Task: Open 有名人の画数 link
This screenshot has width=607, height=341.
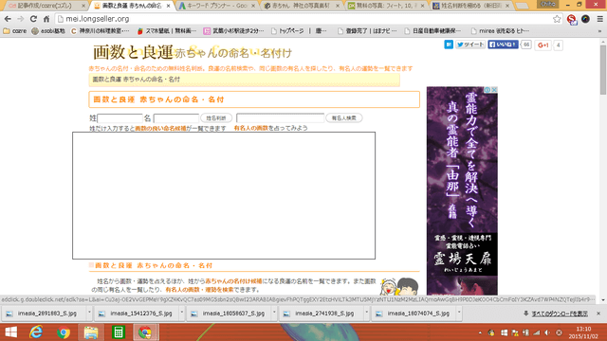Action: (x=250, y=128)
